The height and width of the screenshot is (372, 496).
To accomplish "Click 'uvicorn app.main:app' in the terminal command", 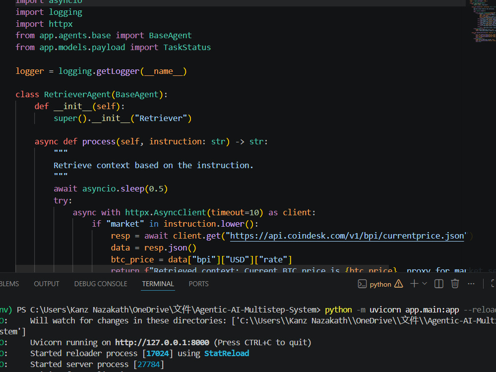I will tap(414, 310).
